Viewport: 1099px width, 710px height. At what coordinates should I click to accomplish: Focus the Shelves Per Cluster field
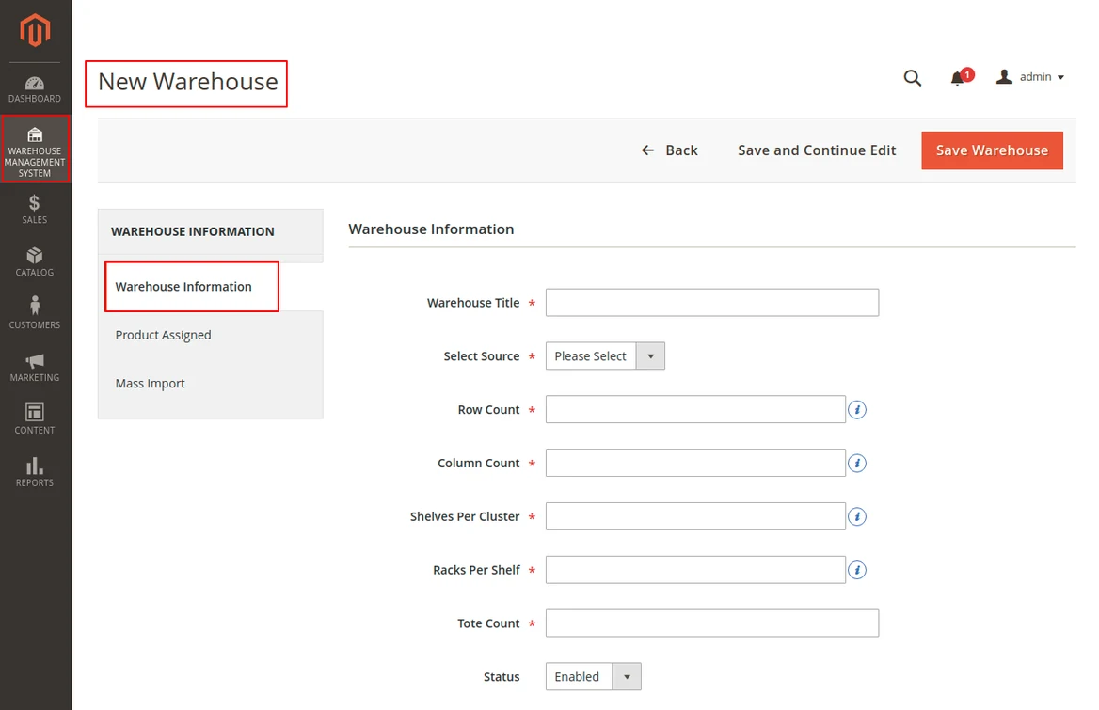pyautogui.click(x=695, y=516)
